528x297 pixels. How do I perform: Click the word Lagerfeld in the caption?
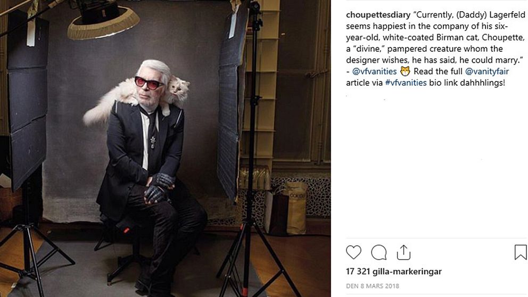[x=507, y=15]
